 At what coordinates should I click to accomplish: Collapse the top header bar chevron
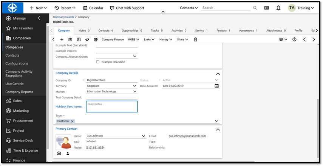(163, 12)
